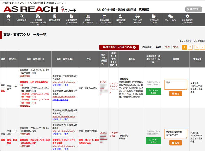Image resolution: width=205 pixels, height=151 pixels.
Task: Click the ログアウト button
Action: (x=193, y=9)
